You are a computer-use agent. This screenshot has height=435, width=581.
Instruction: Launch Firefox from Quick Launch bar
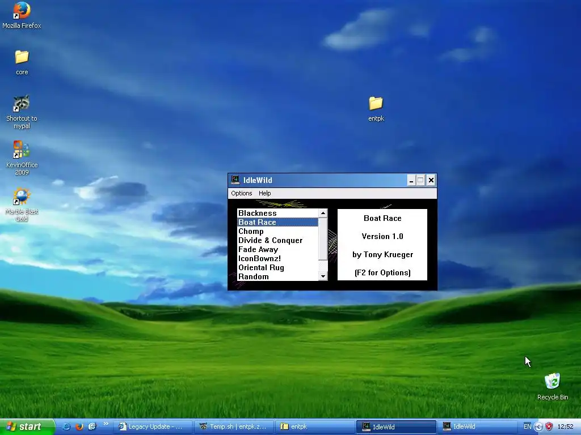click(79, 427)
